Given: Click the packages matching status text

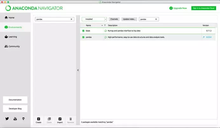Looking at the screenshot, I should click(x=97, y=122).
